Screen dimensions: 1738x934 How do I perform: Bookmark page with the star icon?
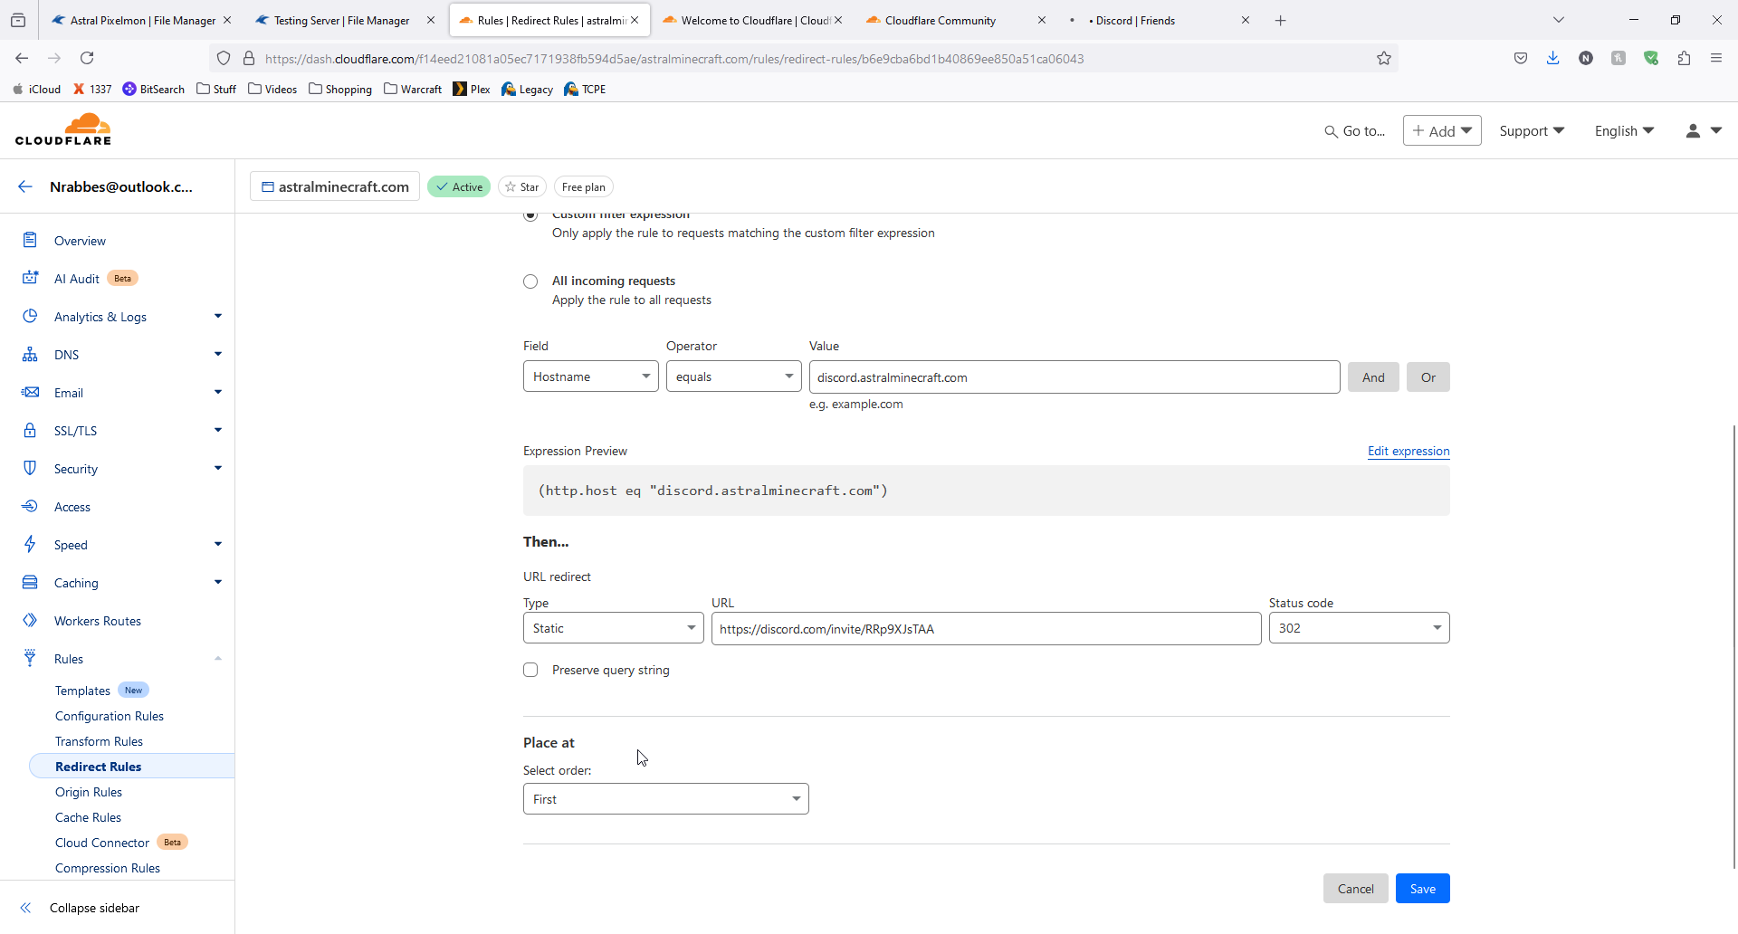pos(1383,59)
